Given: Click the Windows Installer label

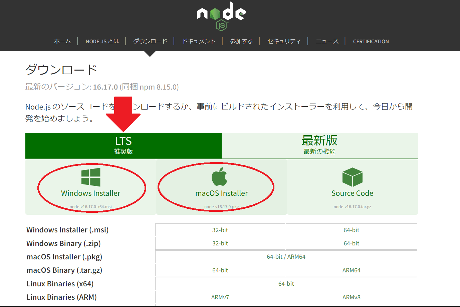Looking at the screenshot, I should coord(91,193).
